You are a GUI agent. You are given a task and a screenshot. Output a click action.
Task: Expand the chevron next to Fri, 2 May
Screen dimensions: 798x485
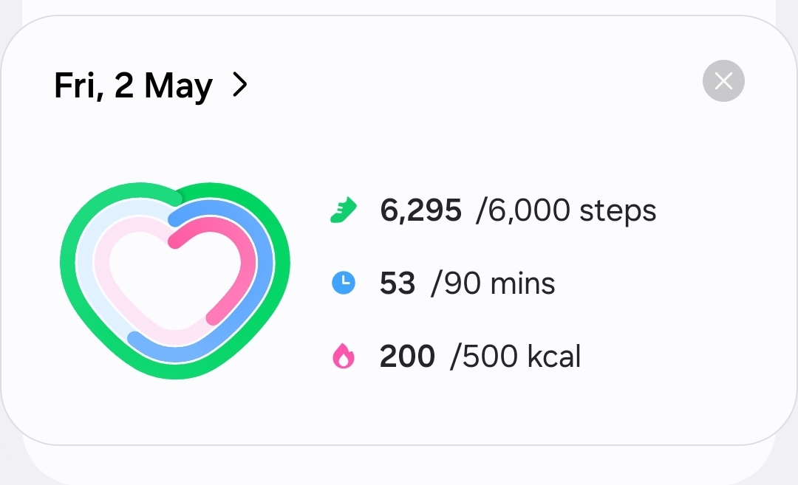point(239,84)
